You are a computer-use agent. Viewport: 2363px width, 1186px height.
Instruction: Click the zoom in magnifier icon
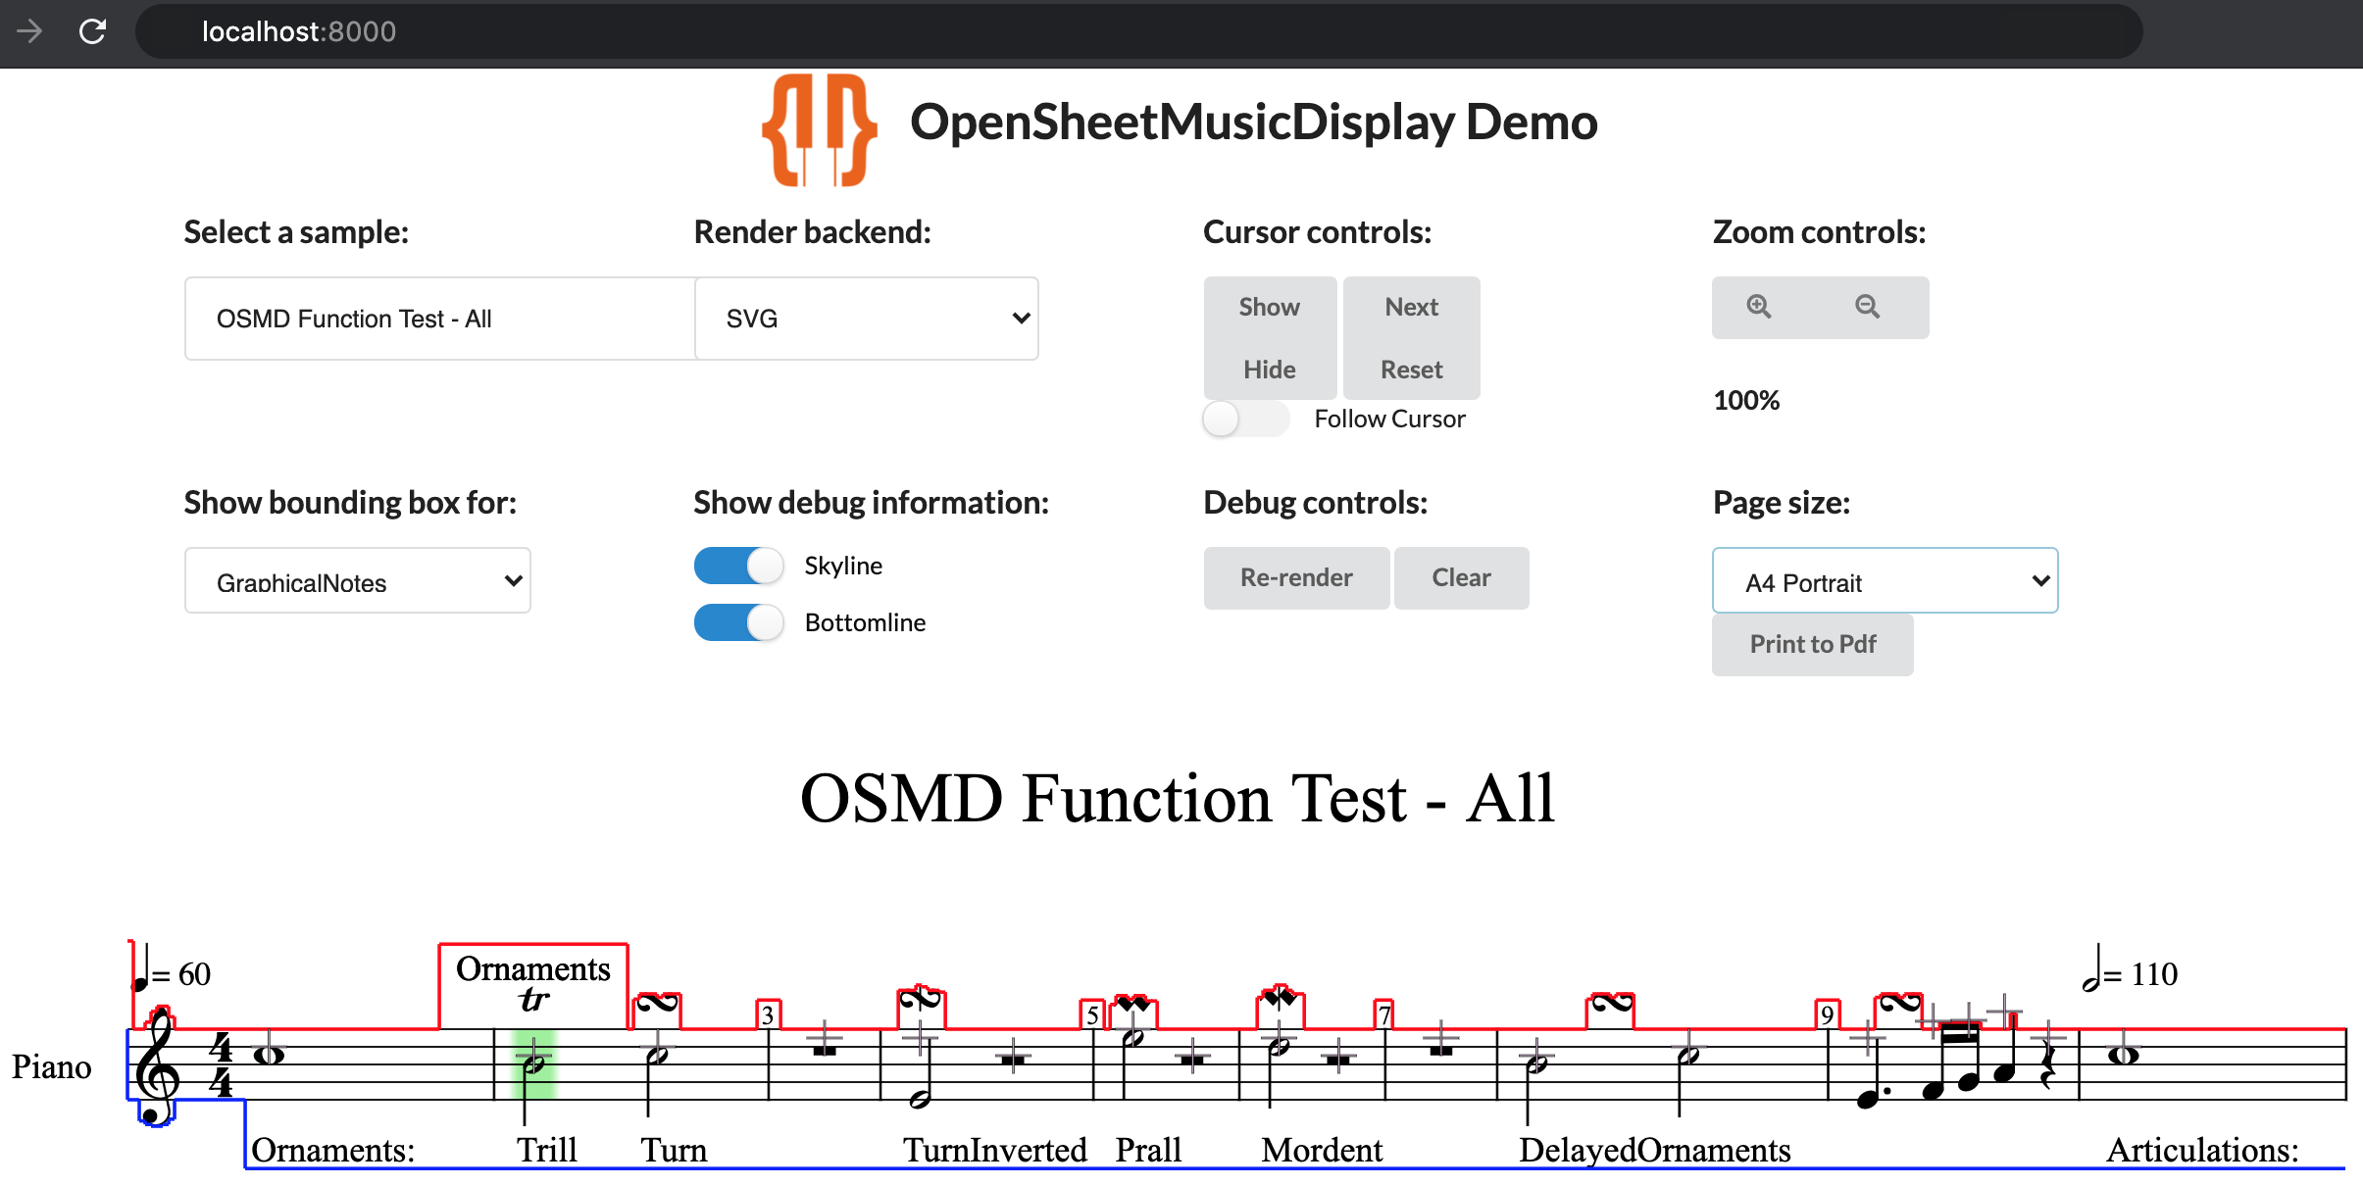(1759, 307)
